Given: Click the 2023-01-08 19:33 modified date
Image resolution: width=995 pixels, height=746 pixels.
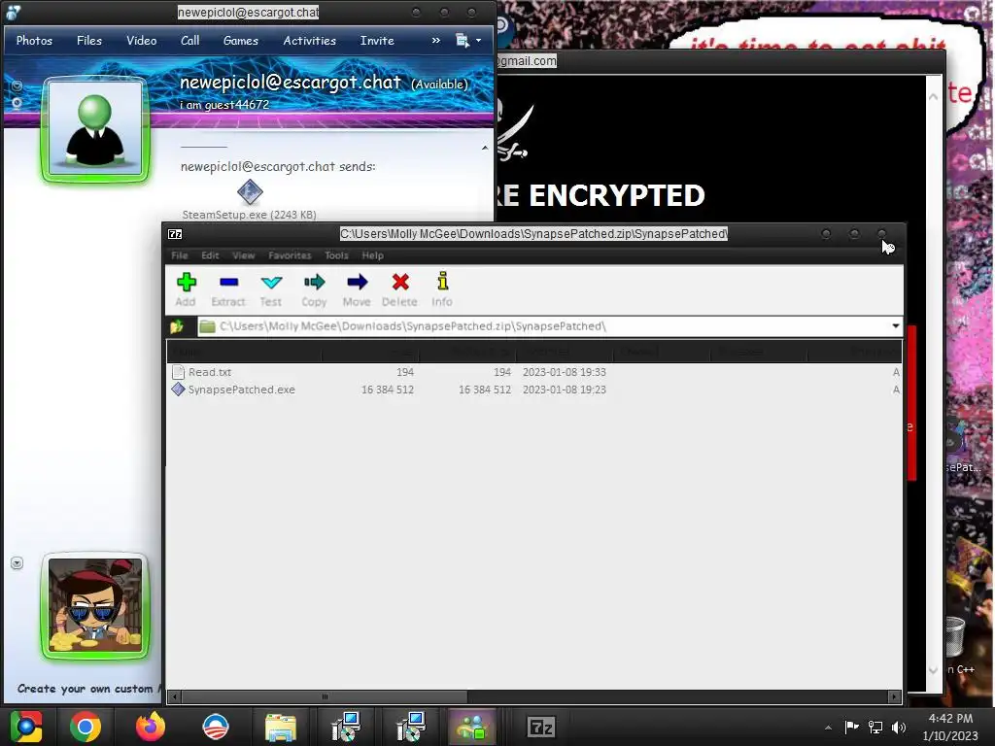Looking at the screenshot, I should (565, 372).
